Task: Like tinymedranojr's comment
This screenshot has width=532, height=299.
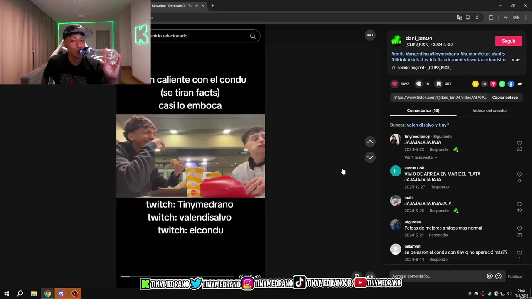Action: coord(519,143)
